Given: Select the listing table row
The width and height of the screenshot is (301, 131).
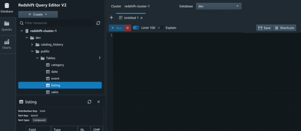Looking at the screenshot, I should point(60,85).
